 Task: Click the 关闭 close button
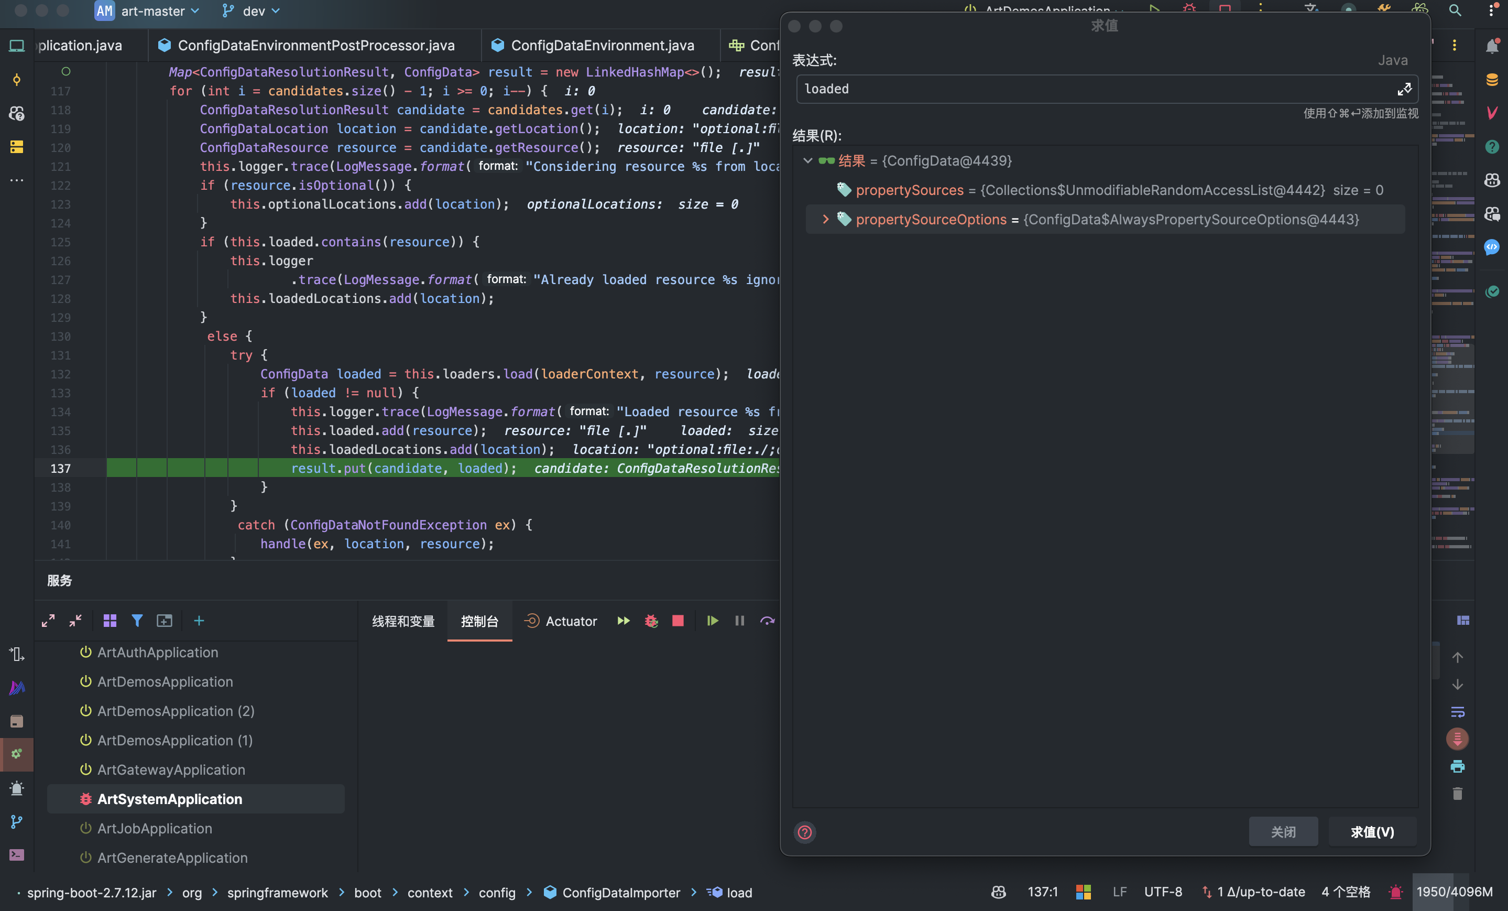click(1283, 832)
